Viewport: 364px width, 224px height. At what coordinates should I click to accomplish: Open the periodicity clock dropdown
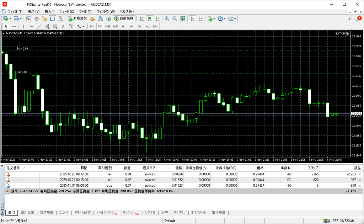pyautogui.click(x=225, y=18)
